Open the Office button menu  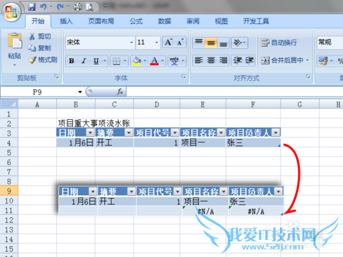coord(12,12)
